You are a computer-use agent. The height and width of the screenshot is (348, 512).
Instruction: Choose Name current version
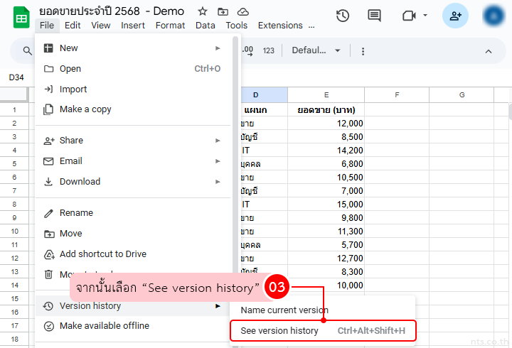click(284, 310)
